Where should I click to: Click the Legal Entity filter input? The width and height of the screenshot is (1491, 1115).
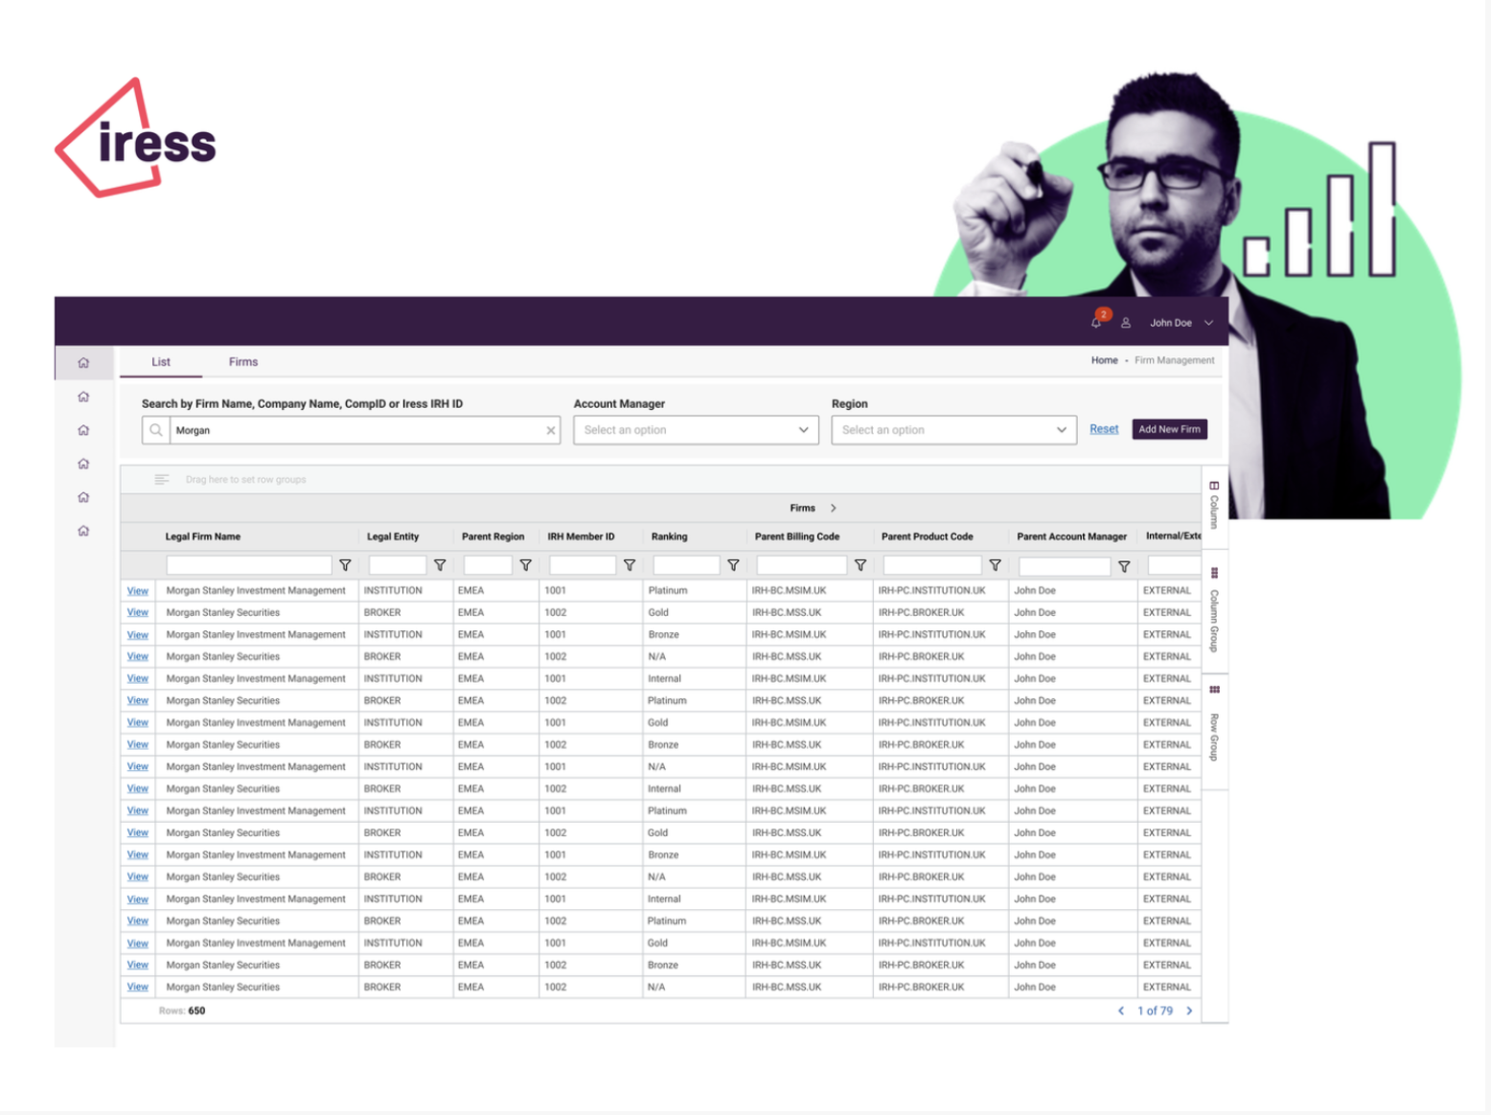(398, 566)
